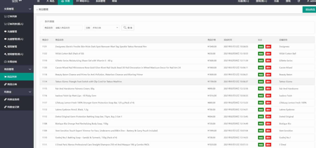Focus the 商品名称 search input
Image resolution: width=316 pixels, height=148 pixels.
point(68,28)
